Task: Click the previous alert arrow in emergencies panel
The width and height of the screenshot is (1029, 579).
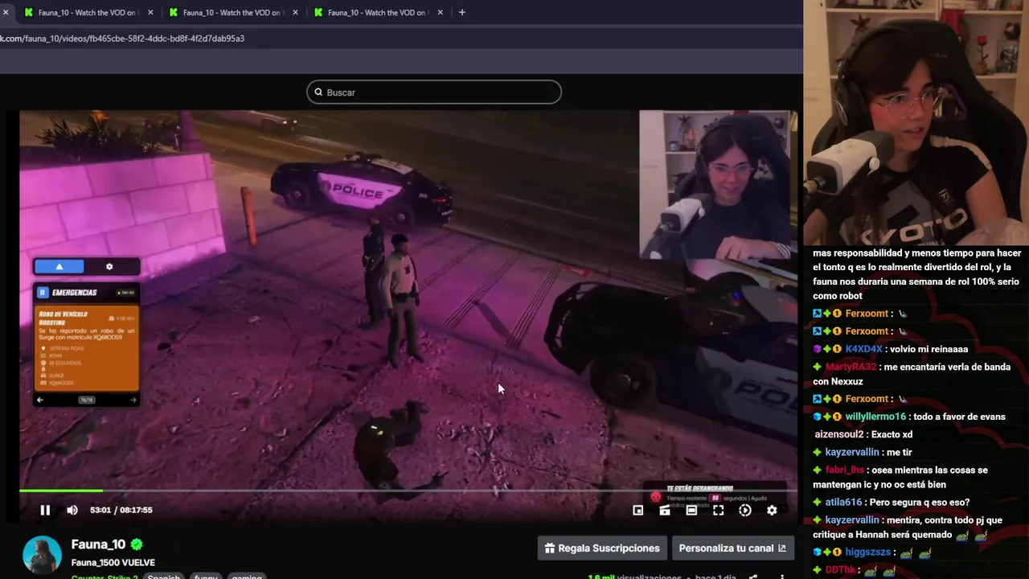Action: pos(40,400)
